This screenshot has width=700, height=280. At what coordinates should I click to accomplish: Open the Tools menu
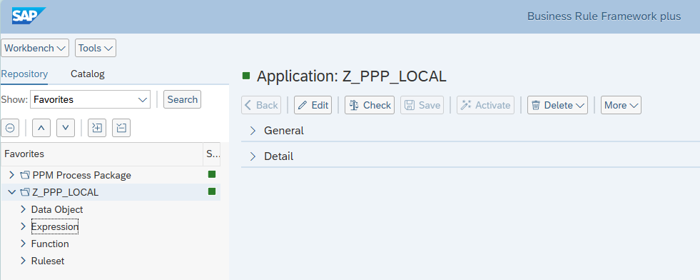(96, 48)
